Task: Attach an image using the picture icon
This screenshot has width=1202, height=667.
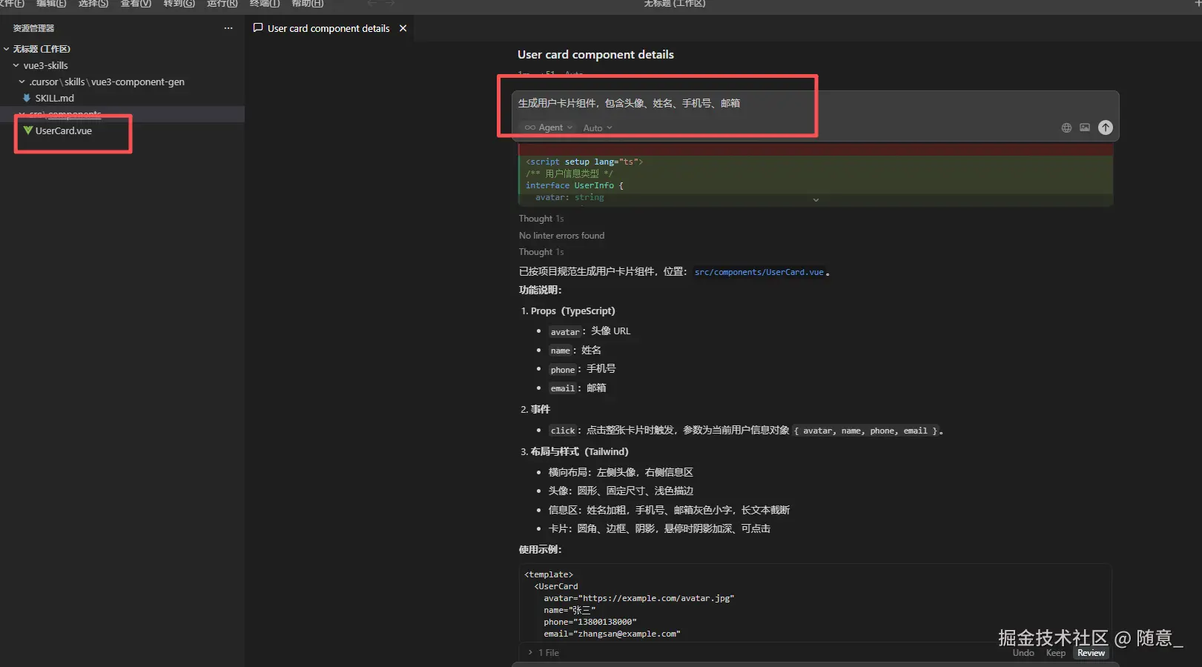Action: coord(1085,127)
